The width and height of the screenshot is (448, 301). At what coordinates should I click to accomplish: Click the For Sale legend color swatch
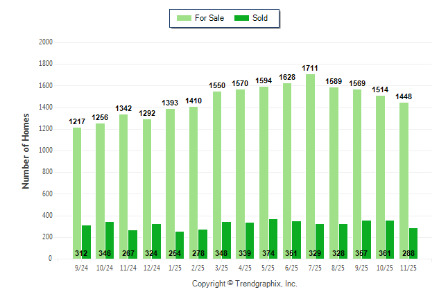coord(186,18)
